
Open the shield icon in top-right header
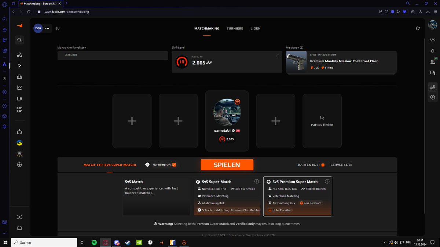tap(418, 28)
